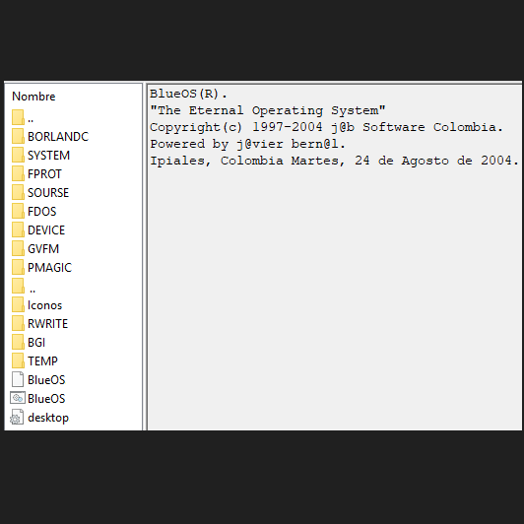The height and width of the screenshot is (524, 524).
Task: Click the splitter between list and preview
Action: [145, 257]
